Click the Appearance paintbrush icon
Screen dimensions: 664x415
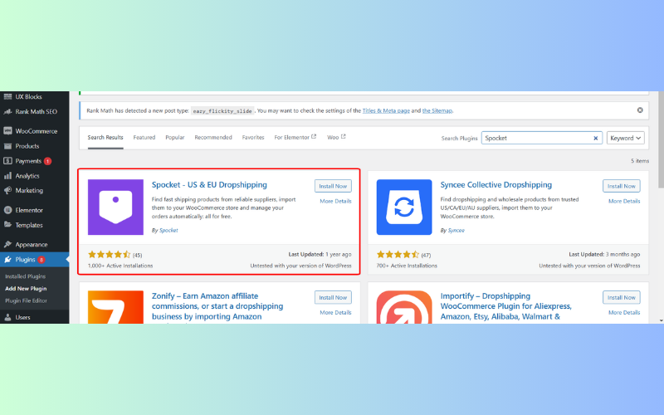point(7,244)
